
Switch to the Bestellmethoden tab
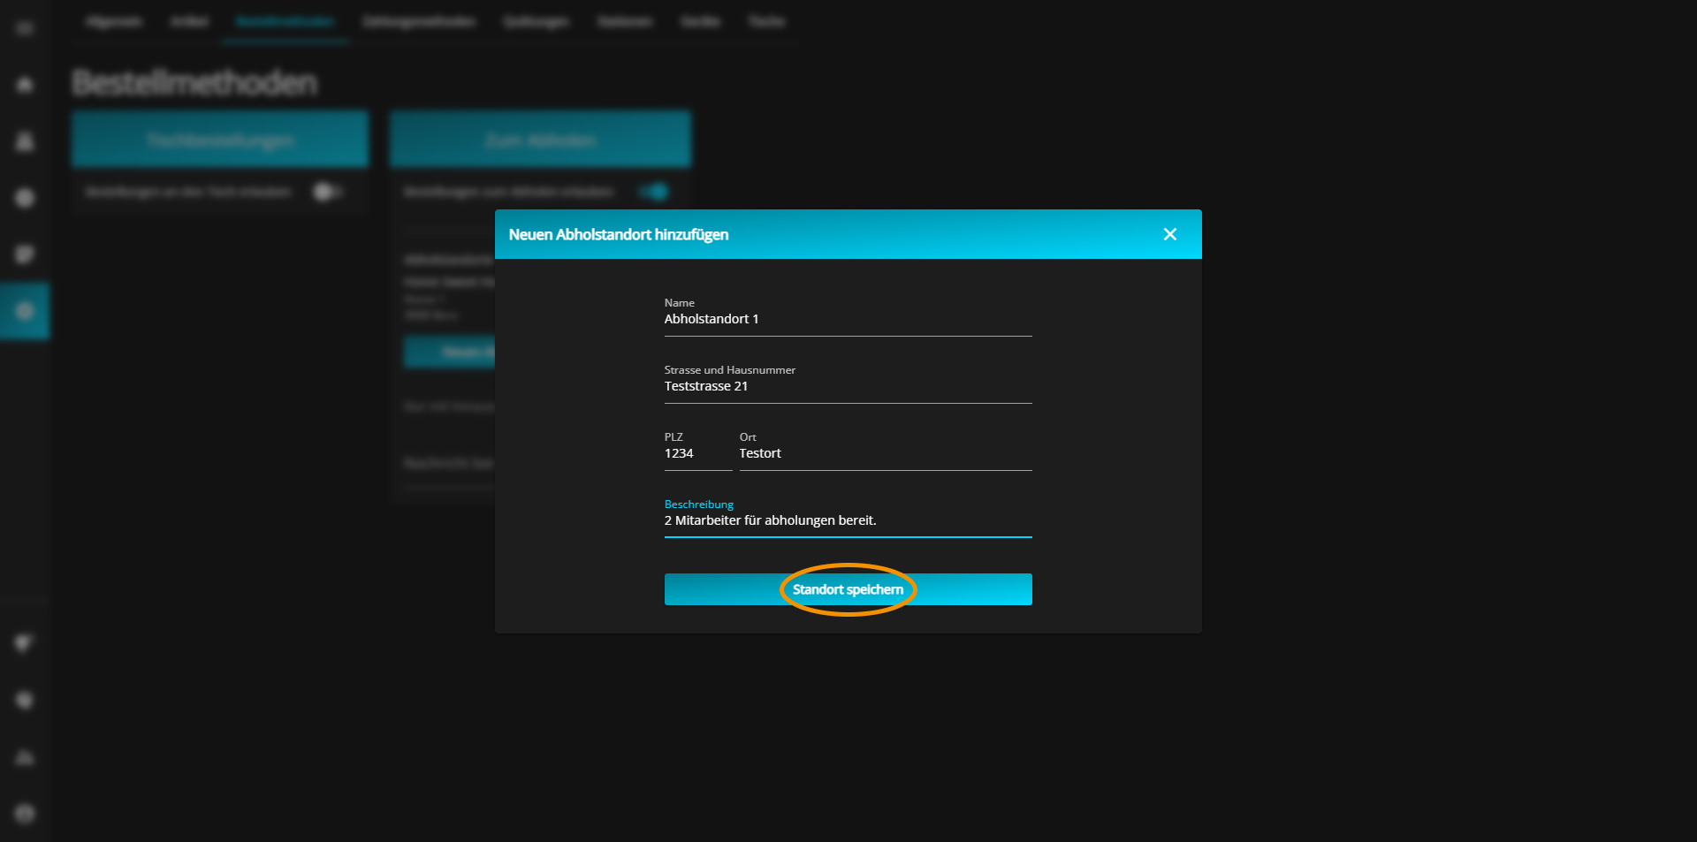[285, 21]
